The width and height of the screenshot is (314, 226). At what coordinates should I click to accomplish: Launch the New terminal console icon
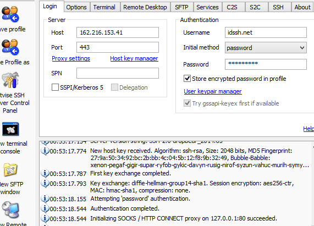10,129
